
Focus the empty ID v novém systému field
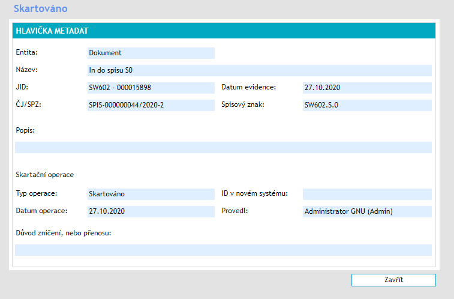[x=367, y=194]
